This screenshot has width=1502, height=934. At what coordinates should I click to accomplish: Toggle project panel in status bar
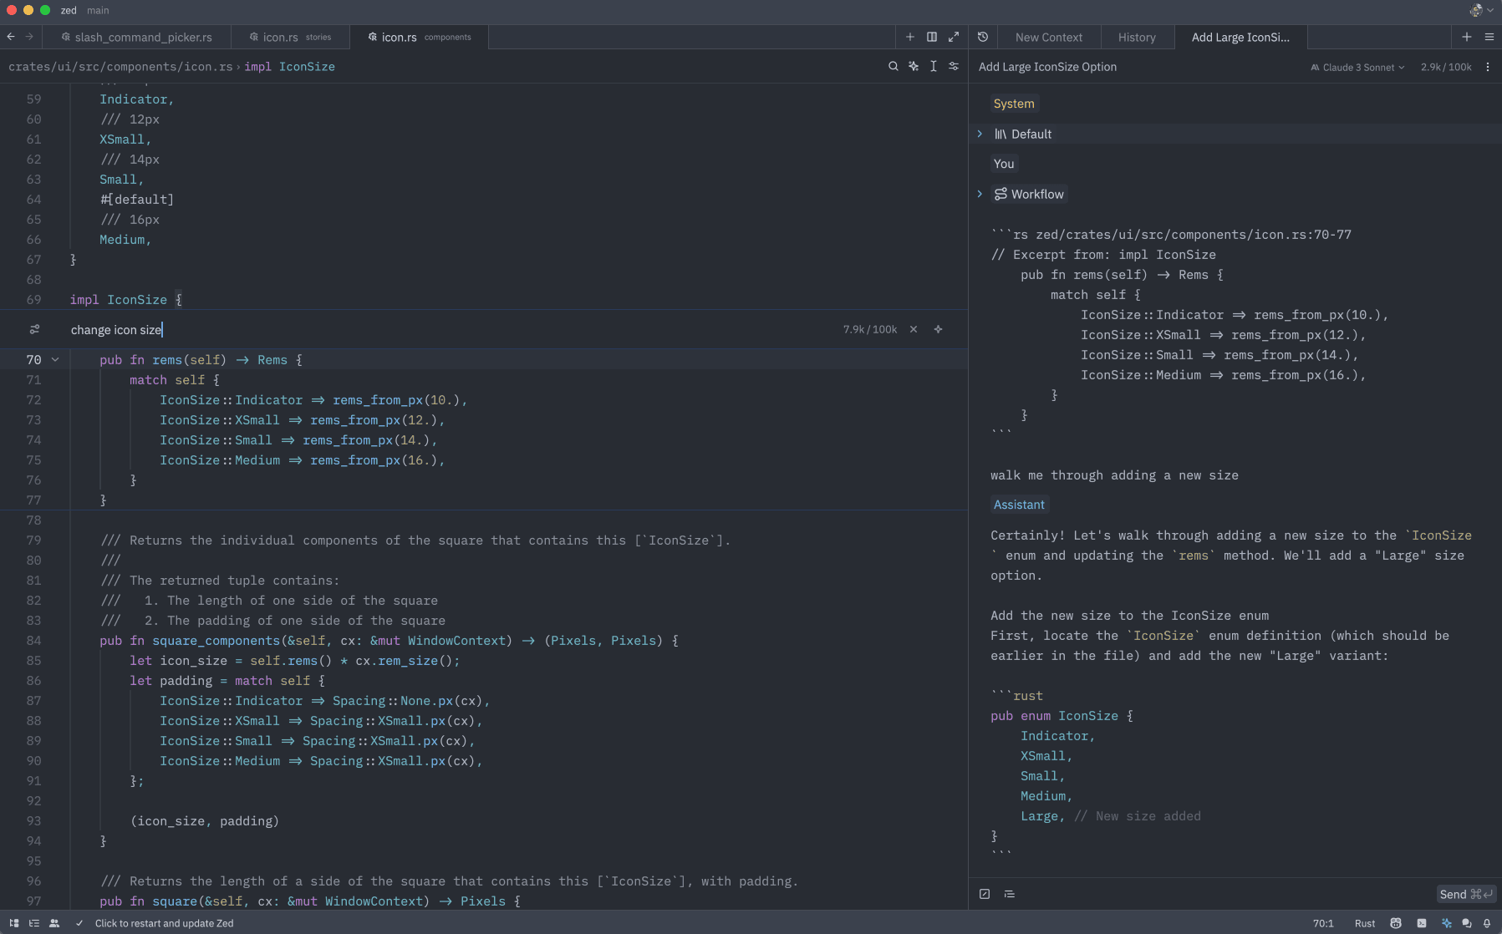pos(14,923)
